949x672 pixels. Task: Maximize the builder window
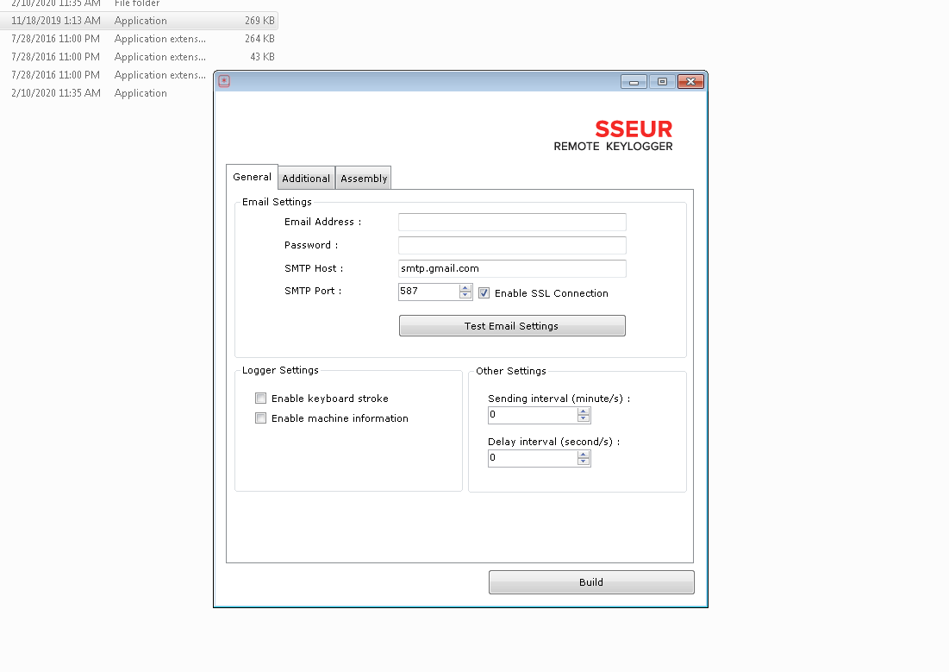(x=662, y=82)
